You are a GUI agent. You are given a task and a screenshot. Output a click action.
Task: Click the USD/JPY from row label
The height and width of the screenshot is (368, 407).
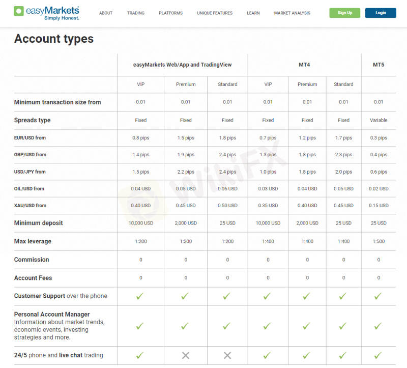pos(30,172)
